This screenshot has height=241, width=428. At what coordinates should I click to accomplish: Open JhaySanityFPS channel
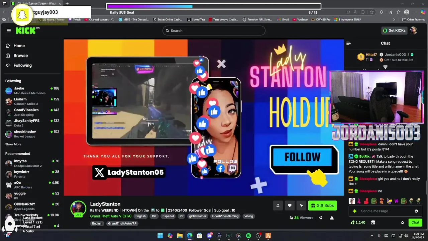click(x=32, y=123)
